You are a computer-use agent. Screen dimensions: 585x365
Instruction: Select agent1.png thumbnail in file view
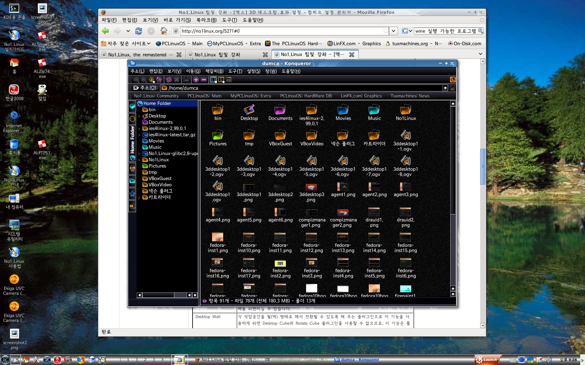pyautogui.click(x=343, y=189)
